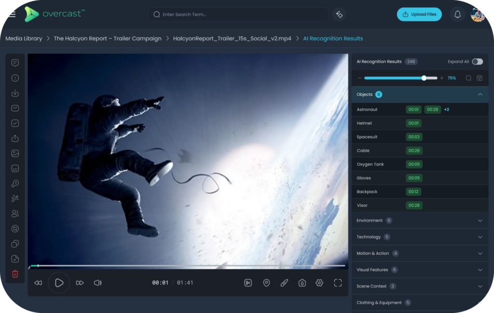Open the notifications bell
This screenshot has height=313, width=494.
click(x=457, y=14)
